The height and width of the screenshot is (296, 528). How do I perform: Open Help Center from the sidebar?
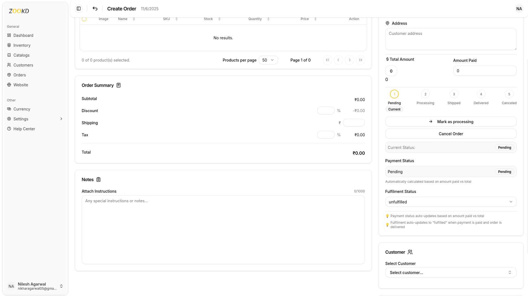pos(24,129)
